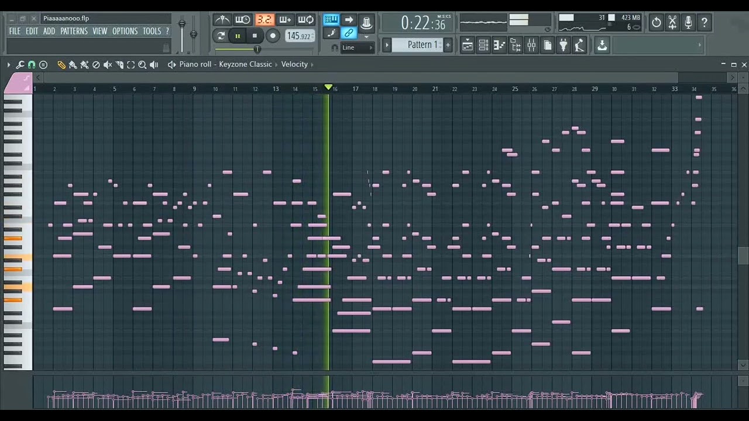Toggle the overdub button
The image size is (749, 421).
285,20
